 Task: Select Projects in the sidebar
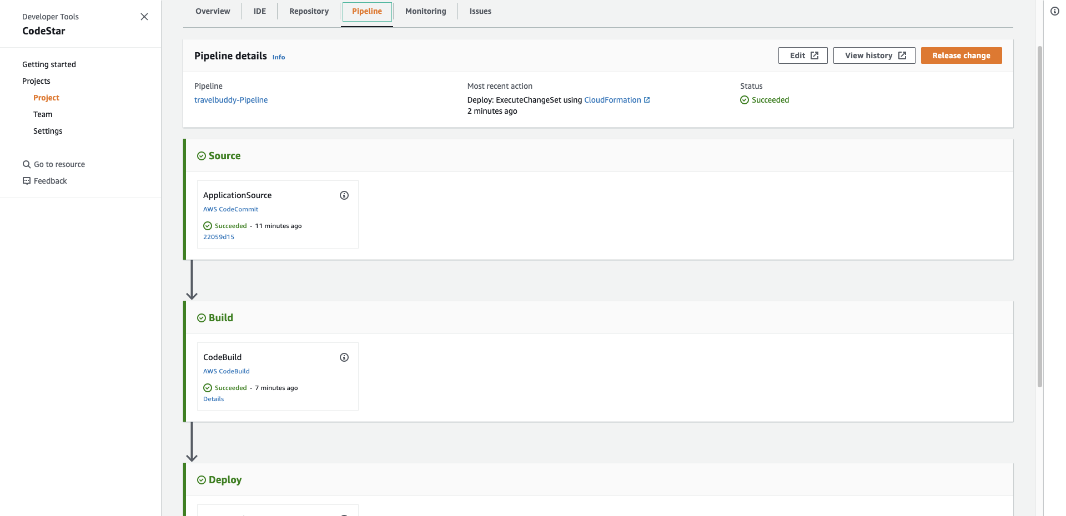tap(36, 81)
